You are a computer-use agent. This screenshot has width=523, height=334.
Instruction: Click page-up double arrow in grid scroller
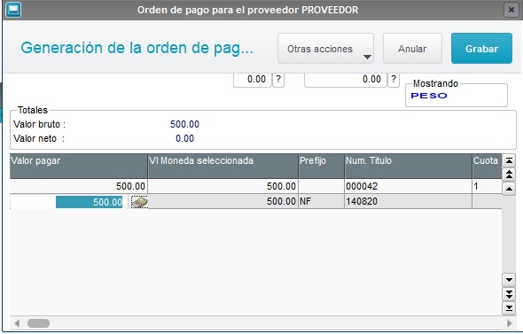[509, 175]
